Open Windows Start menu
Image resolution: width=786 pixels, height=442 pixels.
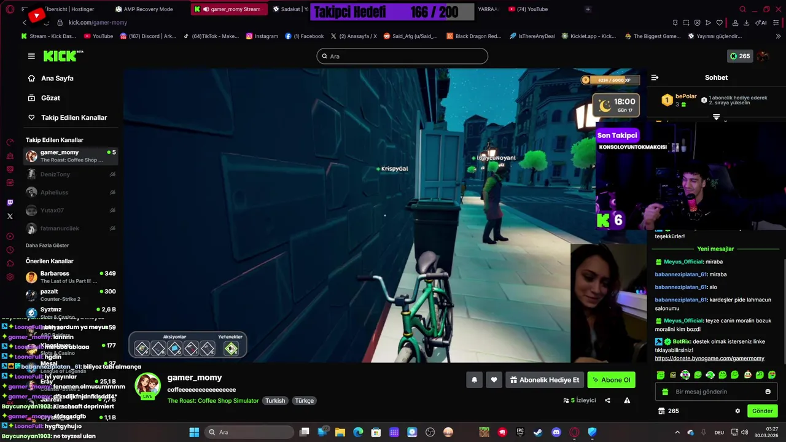tap(194, 432)
